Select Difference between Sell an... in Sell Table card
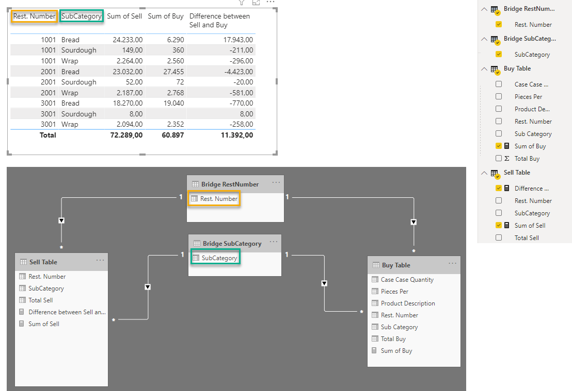This screenshot has height=391, width=572. point(67,312)
